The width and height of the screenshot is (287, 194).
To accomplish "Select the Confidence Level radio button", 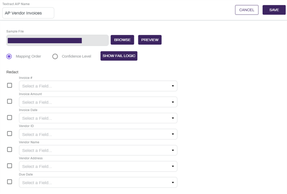I will (55, 56).
